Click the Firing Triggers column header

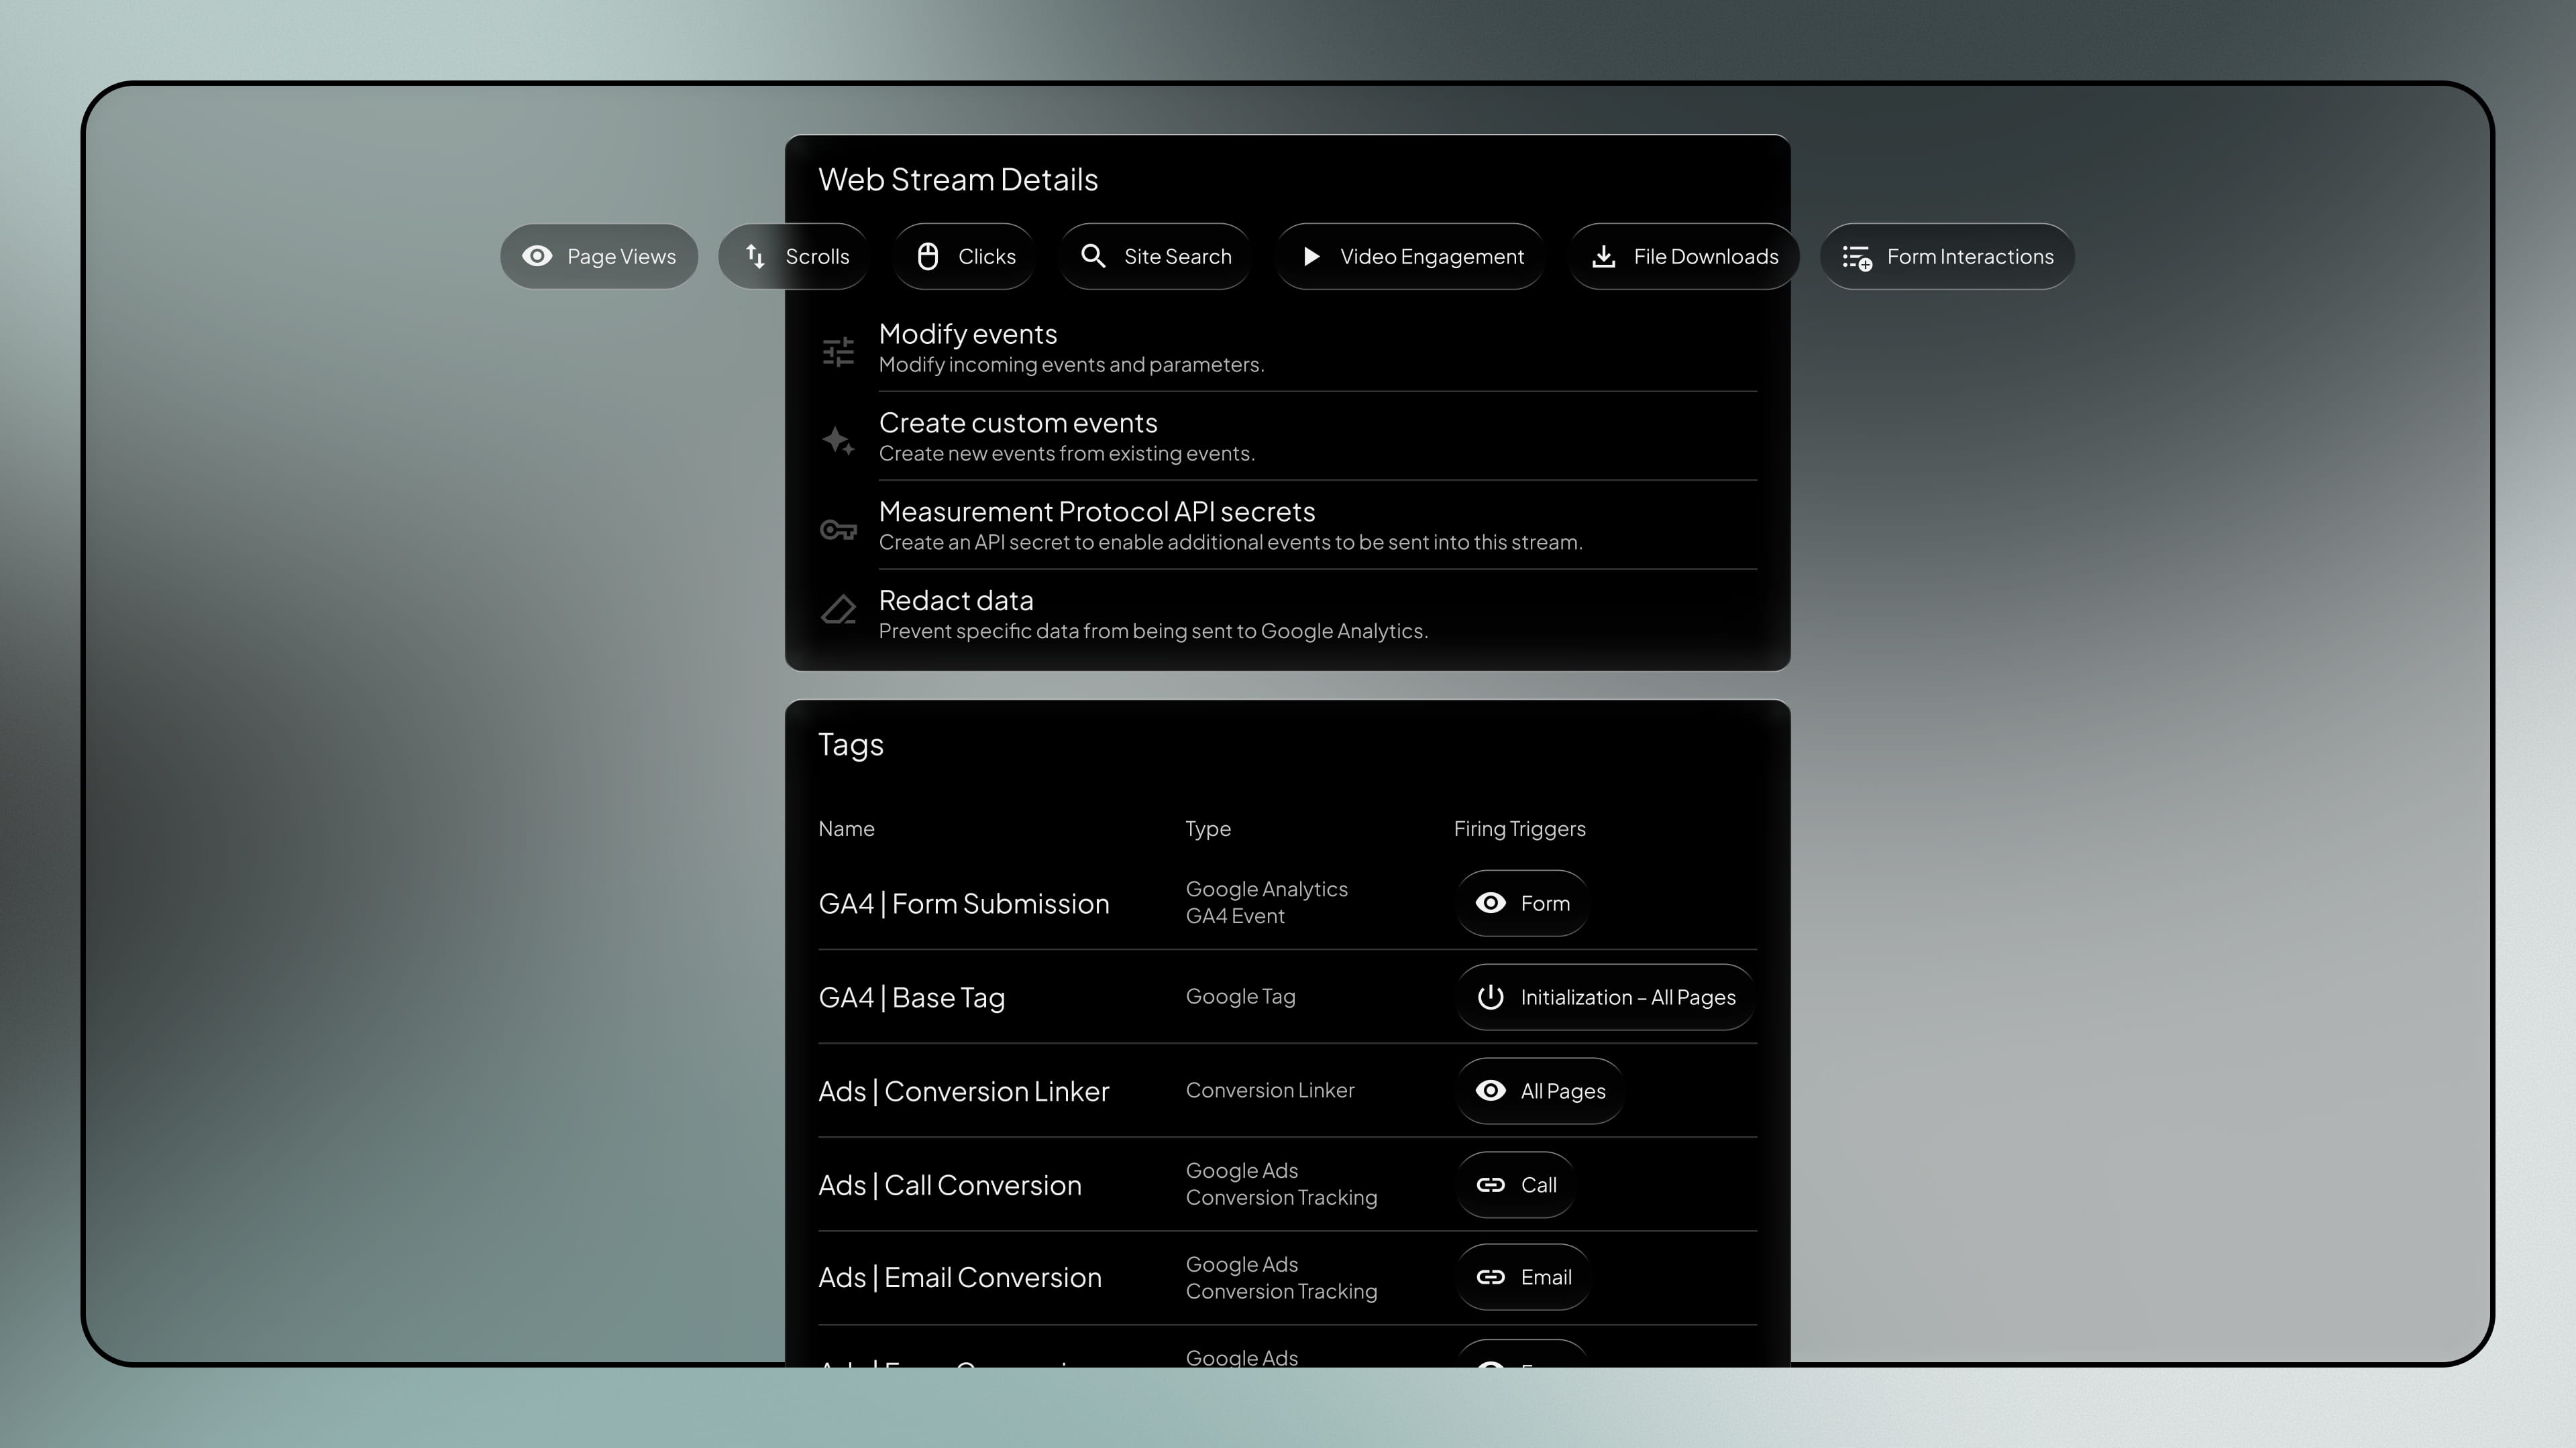click(1519, 829)
